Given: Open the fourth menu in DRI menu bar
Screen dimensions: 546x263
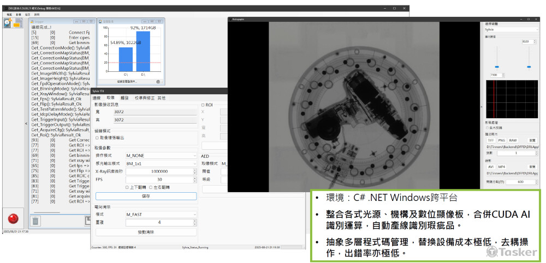Looking at the screenshot, I should tap(37, 15).
